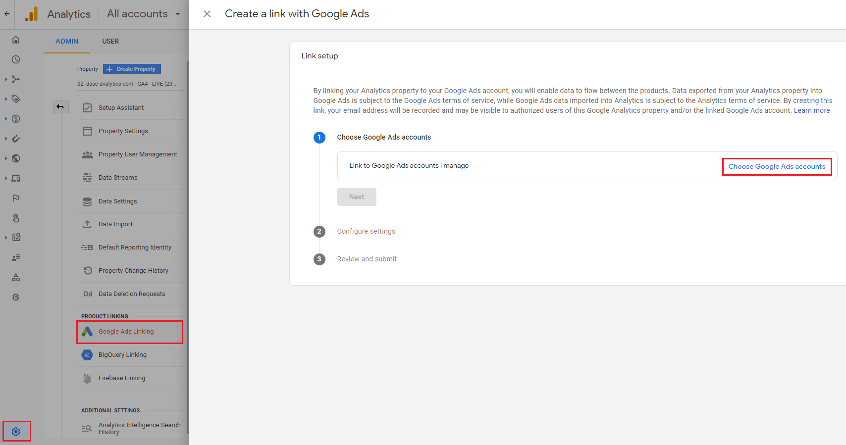Image resolution: width=846 pixels, height=445 pixels.
Task: Open the shapes Custom definitions icon
Action: pos(16,277)
